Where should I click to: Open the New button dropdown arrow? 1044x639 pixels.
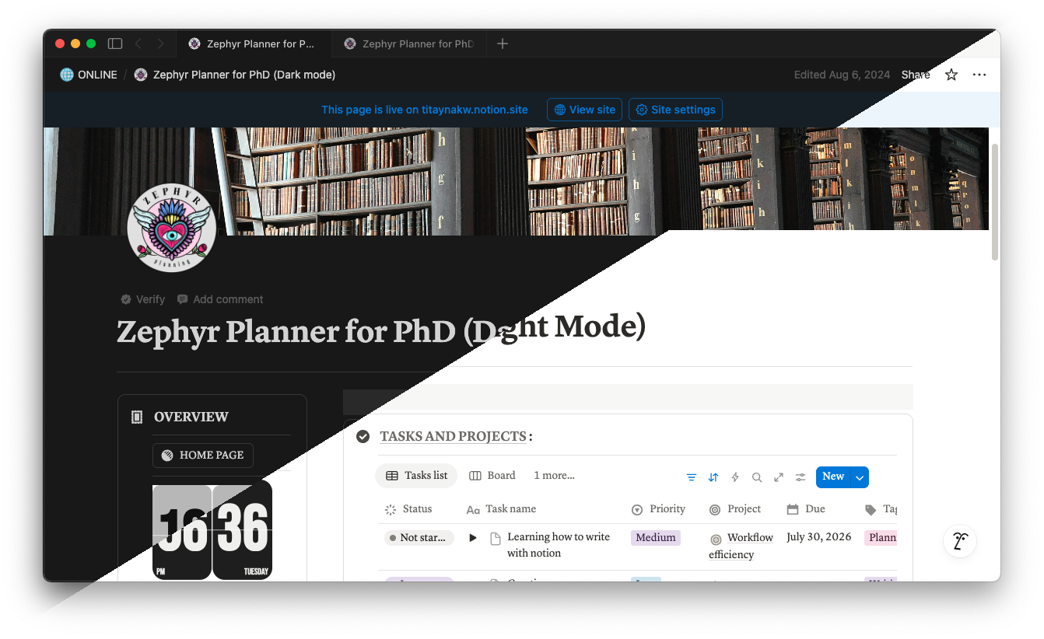(860, 477)
